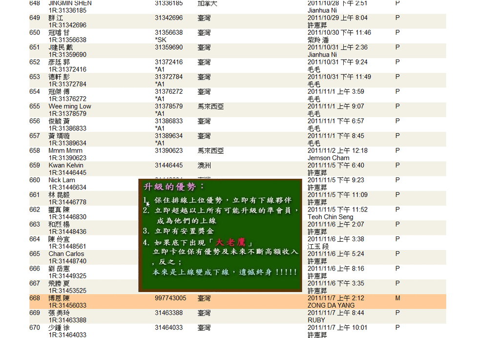Click the name Kwan Kelvin
This screenshot has height=338, width=500.
[x=66, y=165]
